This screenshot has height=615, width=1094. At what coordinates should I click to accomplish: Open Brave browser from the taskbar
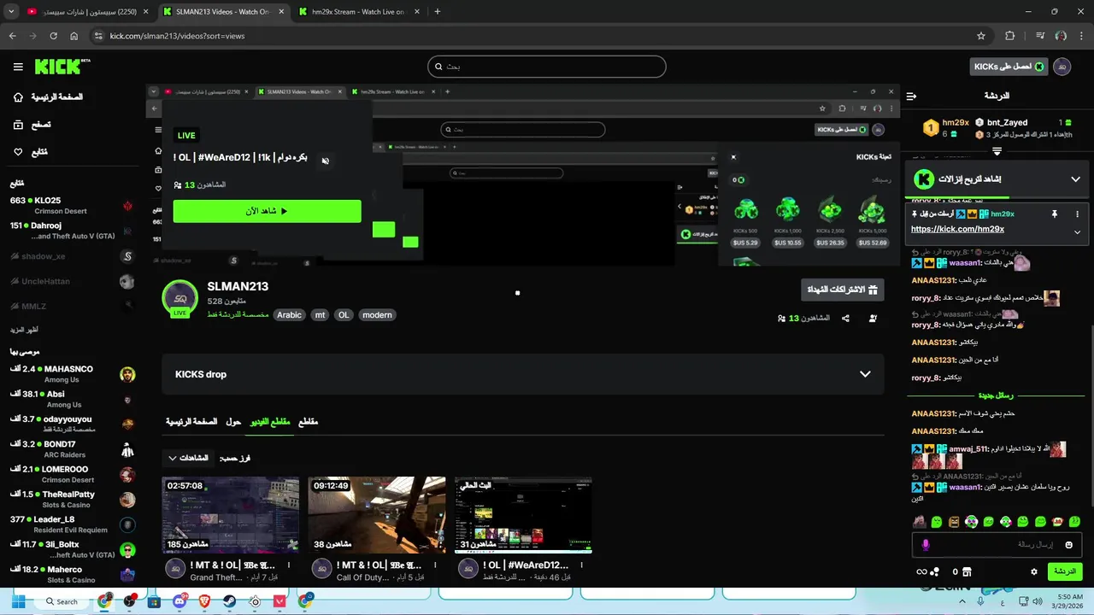pyautogui.click(x=203, y=601)
